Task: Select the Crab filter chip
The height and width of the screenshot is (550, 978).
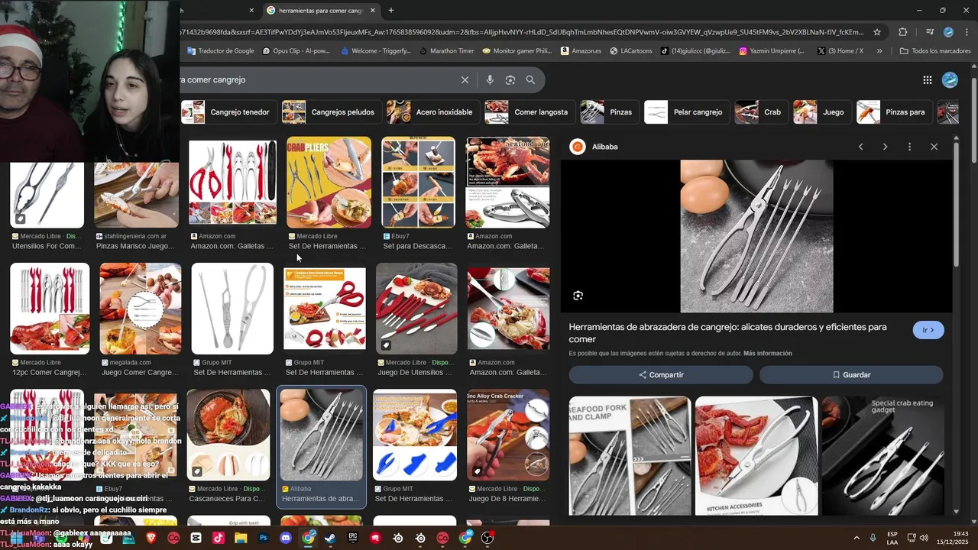Action: tap(761, 112)
